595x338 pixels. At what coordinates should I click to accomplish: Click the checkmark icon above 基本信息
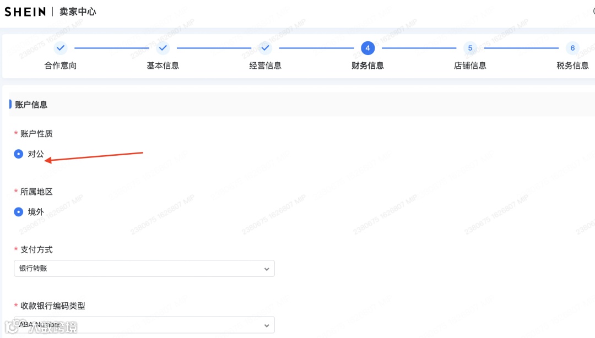tap(163, 48)
